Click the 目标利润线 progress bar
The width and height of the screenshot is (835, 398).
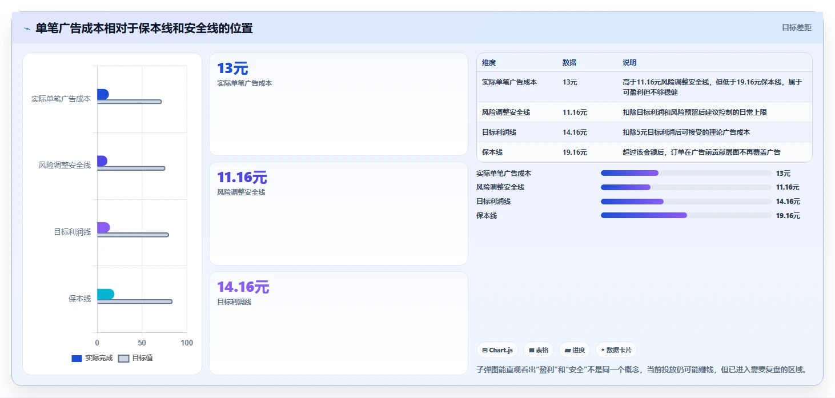pos(686,202)
